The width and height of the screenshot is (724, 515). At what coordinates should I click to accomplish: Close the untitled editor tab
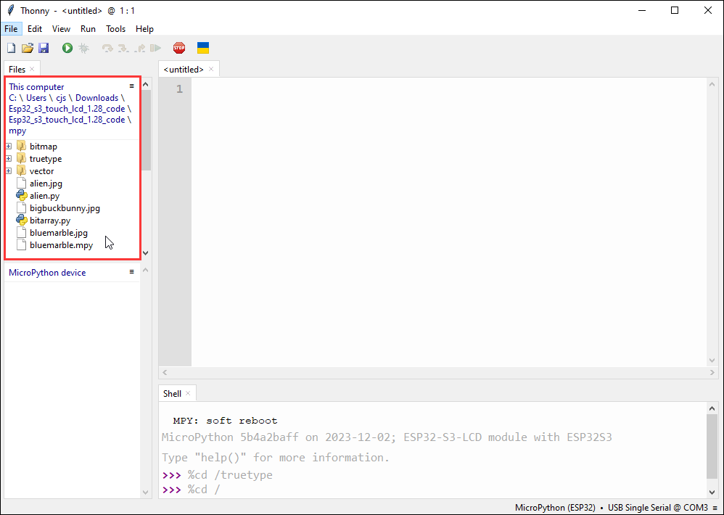coord(211,69)
